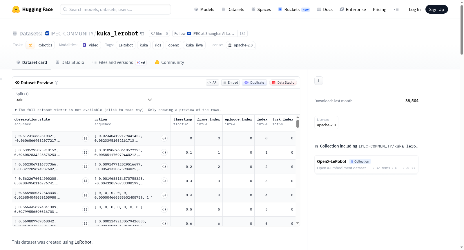Like the kuka_lerobot dataset
Screen dimensions: 464x250
[156, 33]
